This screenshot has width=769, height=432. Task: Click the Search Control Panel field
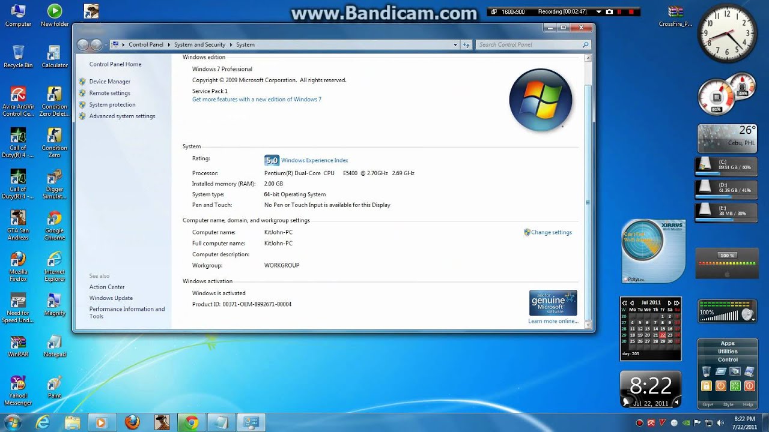pos(533,44)
